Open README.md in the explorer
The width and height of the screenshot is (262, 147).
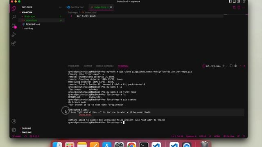point(33,24)
